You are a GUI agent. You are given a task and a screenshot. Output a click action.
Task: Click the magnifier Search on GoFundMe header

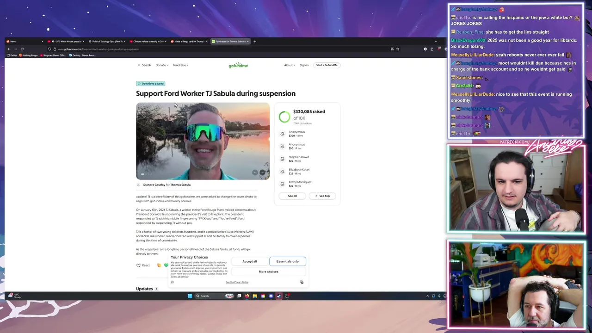tap(144, 65)
